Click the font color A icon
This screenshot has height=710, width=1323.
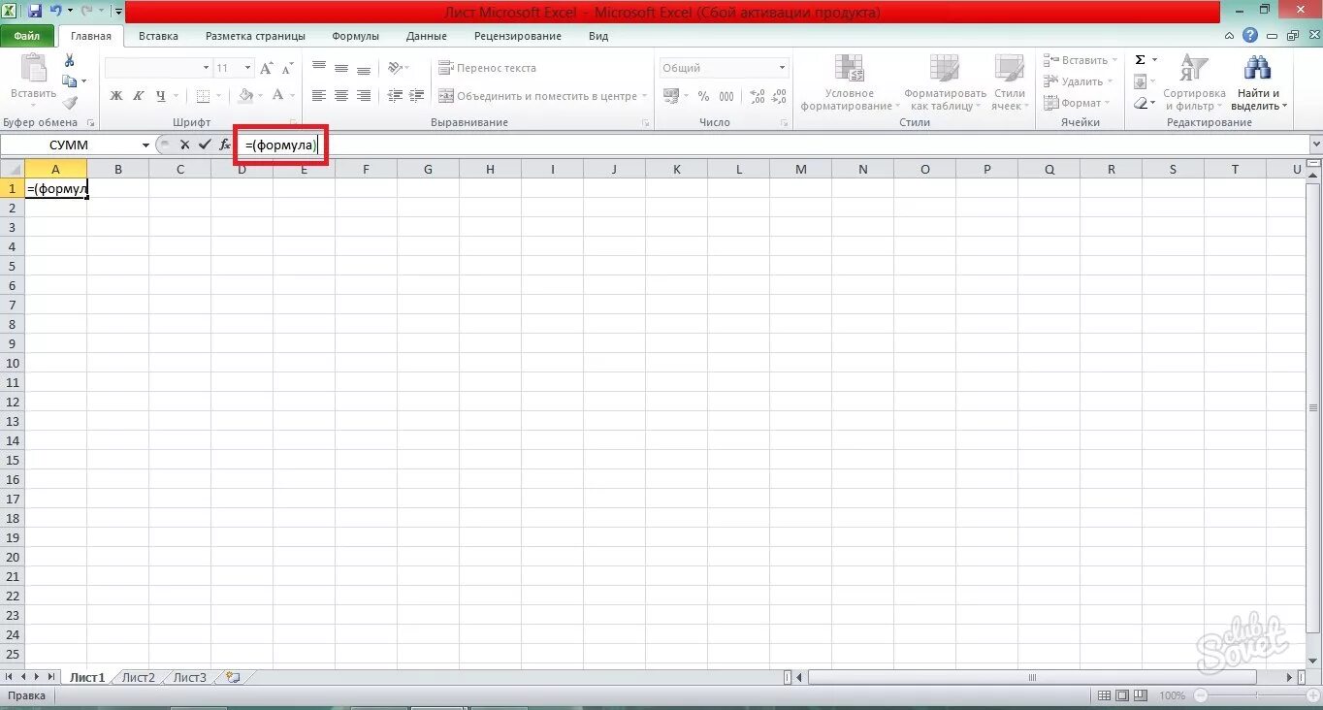(x=278, y=96)
